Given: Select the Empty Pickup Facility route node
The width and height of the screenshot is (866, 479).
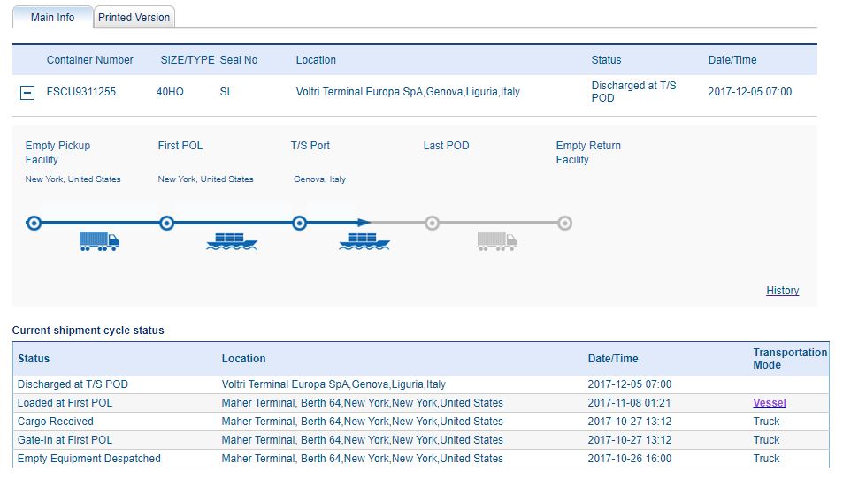Looking at the screenshot, I should click(34, 224).
